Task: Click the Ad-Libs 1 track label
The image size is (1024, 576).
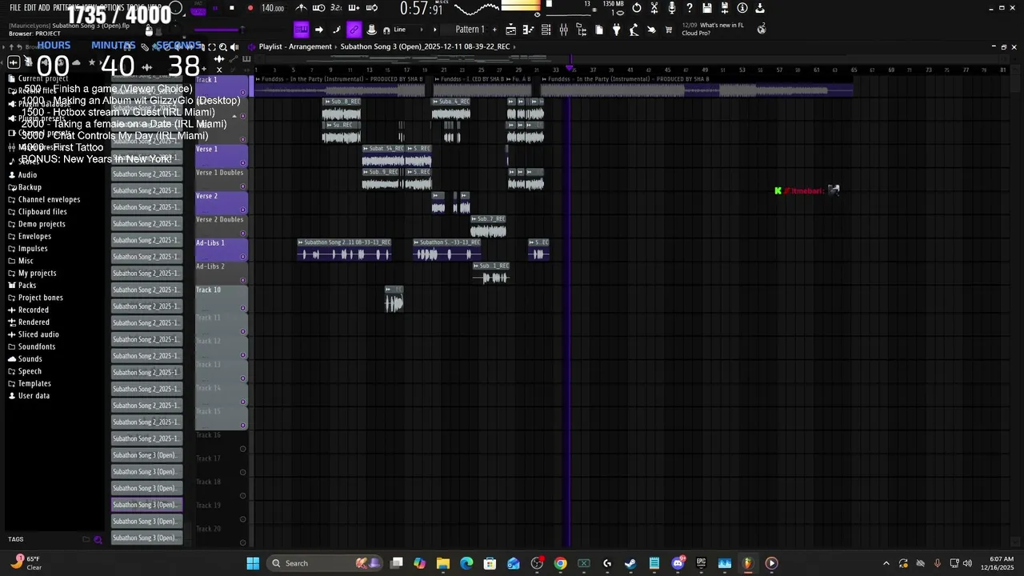Action: (x=222, y=249)
